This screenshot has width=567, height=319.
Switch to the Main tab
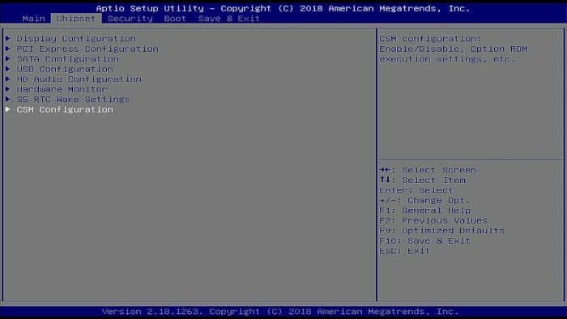coord(34,19)
